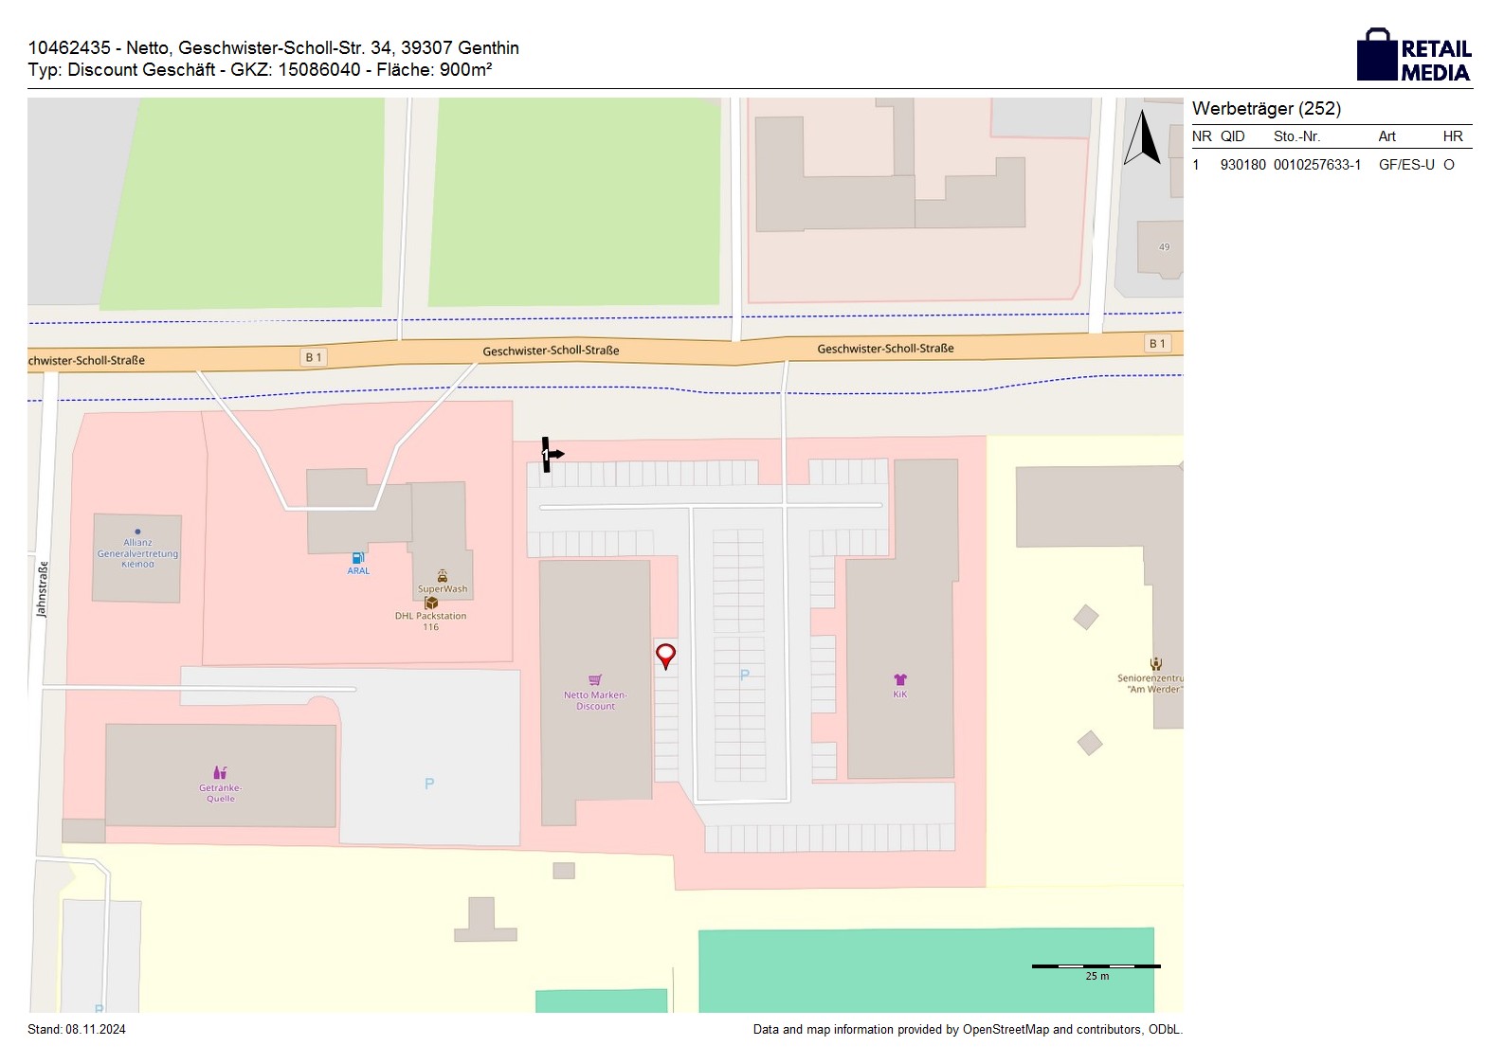Click the red location pin marker
The width and height of the screenshot is (1504, 1064).
[666, 655]
